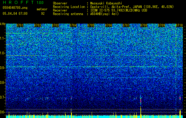Image resolution: width=186 pixels, height=118 pixels.
Task: Click the Ogata-vill. Akita-Pref. JAPAN location text
Action: point(132,7)
